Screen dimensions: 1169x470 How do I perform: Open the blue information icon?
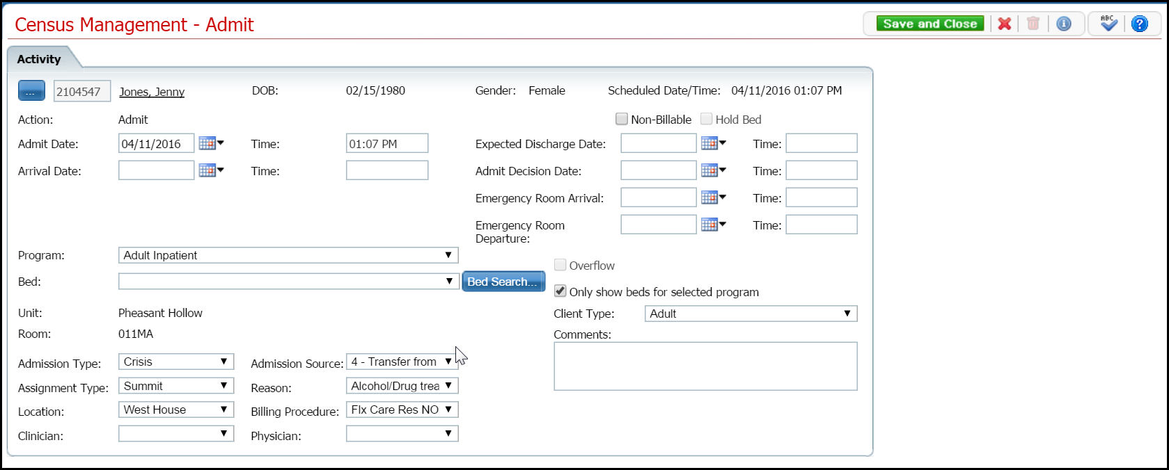tap(1063, 24)
